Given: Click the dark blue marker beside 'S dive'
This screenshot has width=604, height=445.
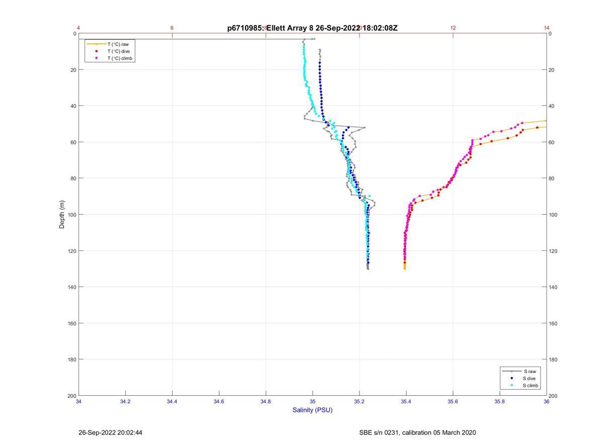Looking at the screenshot, I should [511, 378].
